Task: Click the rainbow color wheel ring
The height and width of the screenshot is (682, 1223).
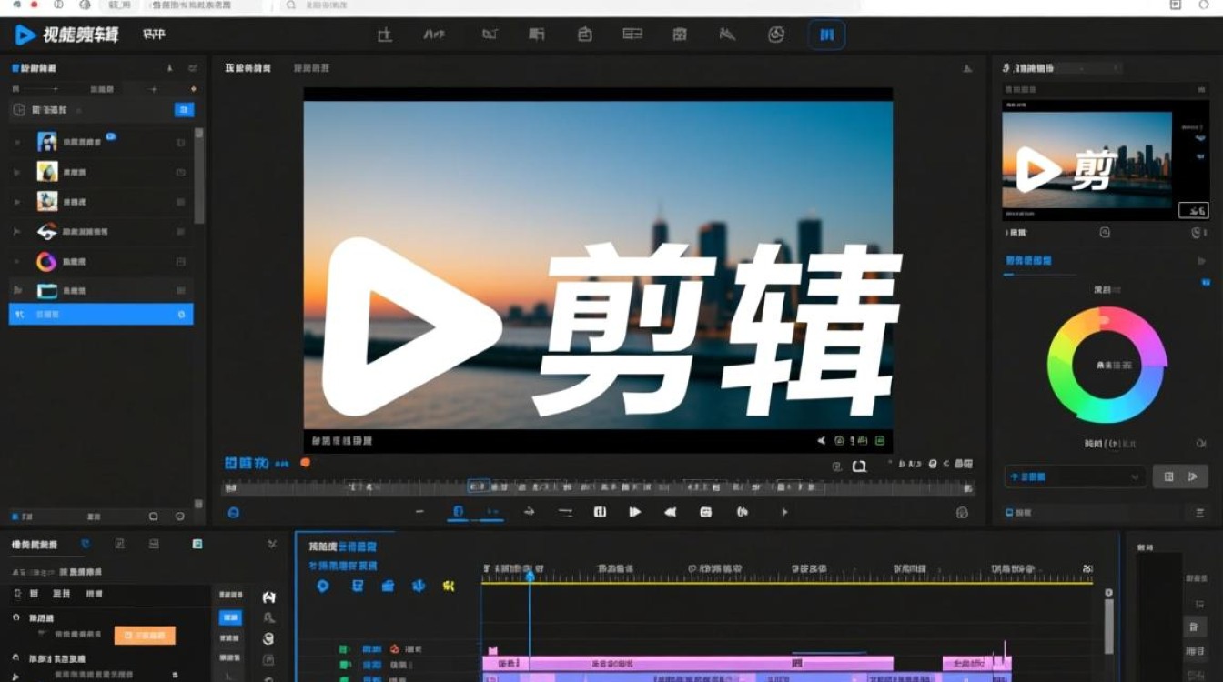Action: (1107, 365)
